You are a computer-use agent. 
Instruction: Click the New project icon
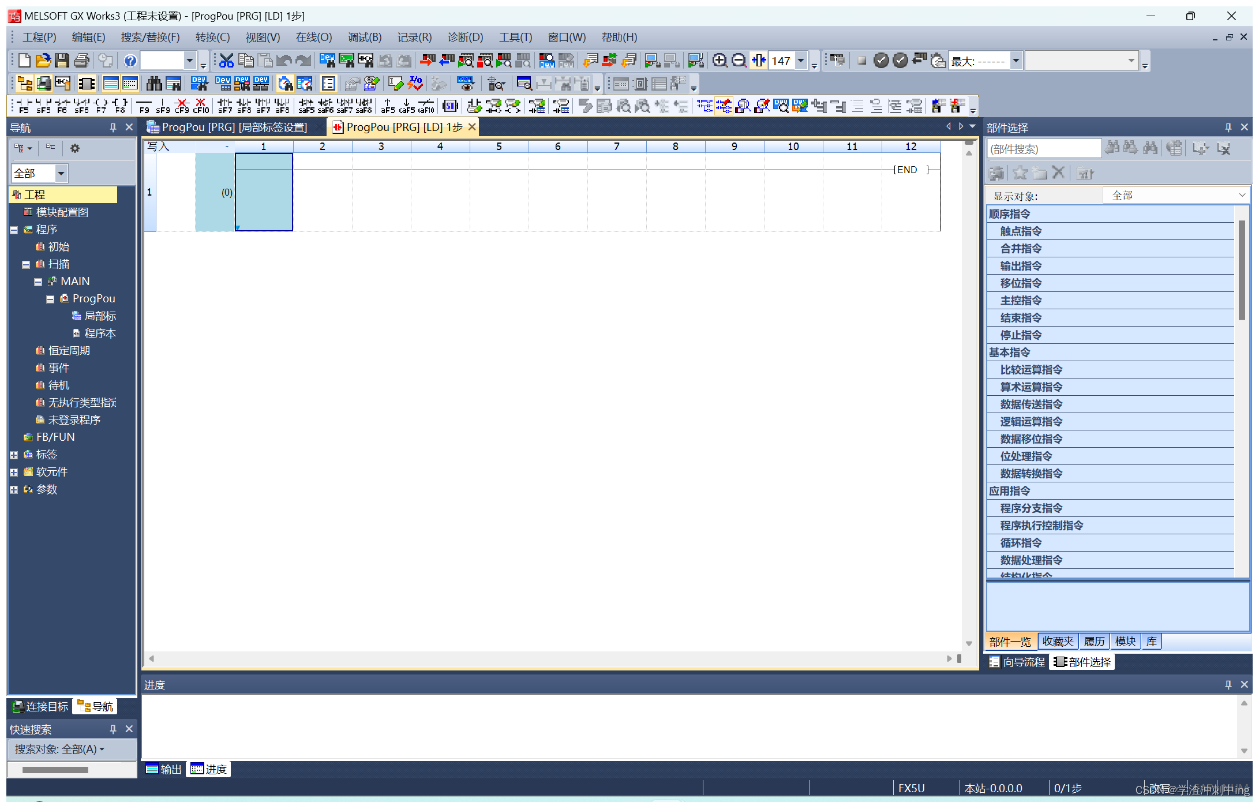coord(24,61)
